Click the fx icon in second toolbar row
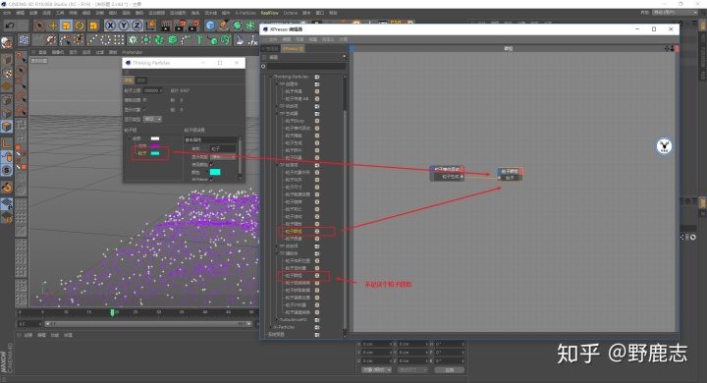 click(x=252, y=40)
